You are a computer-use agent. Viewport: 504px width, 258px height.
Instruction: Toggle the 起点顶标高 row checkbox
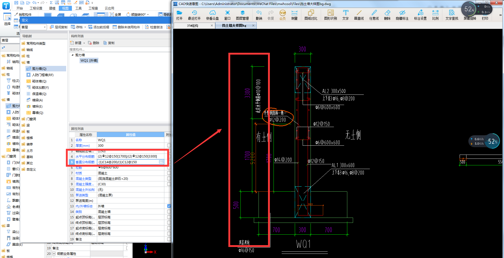point(169,217)
